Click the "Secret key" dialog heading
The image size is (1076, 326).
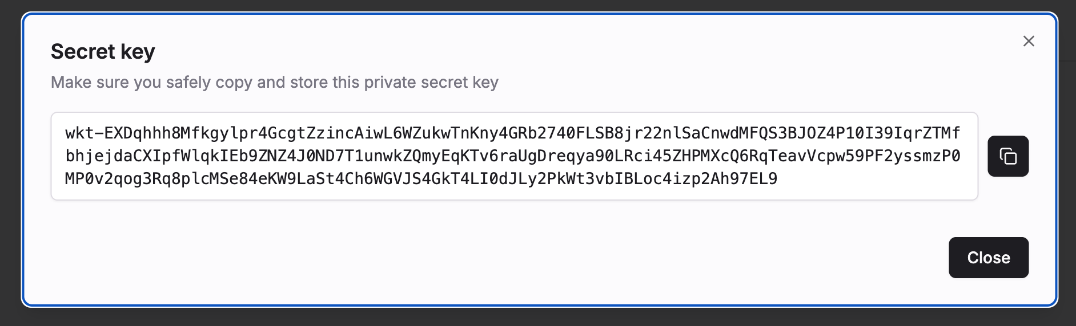(x=103, y=51)
